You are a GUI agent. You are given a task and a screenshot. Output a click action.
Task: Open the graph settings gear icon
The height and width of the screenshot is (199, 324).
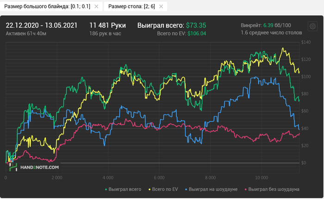click(312, 26)
